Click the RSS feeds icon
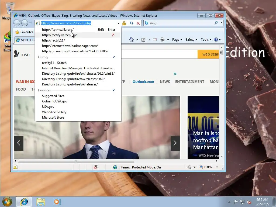The width and height of the screenshot is (276, 207). (x=143, y=40)
